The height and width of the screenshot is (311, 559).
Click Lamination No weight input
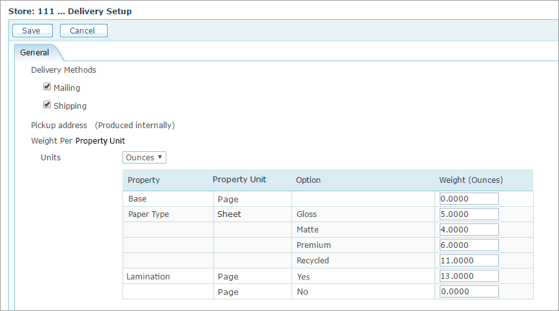pos(469,292)
